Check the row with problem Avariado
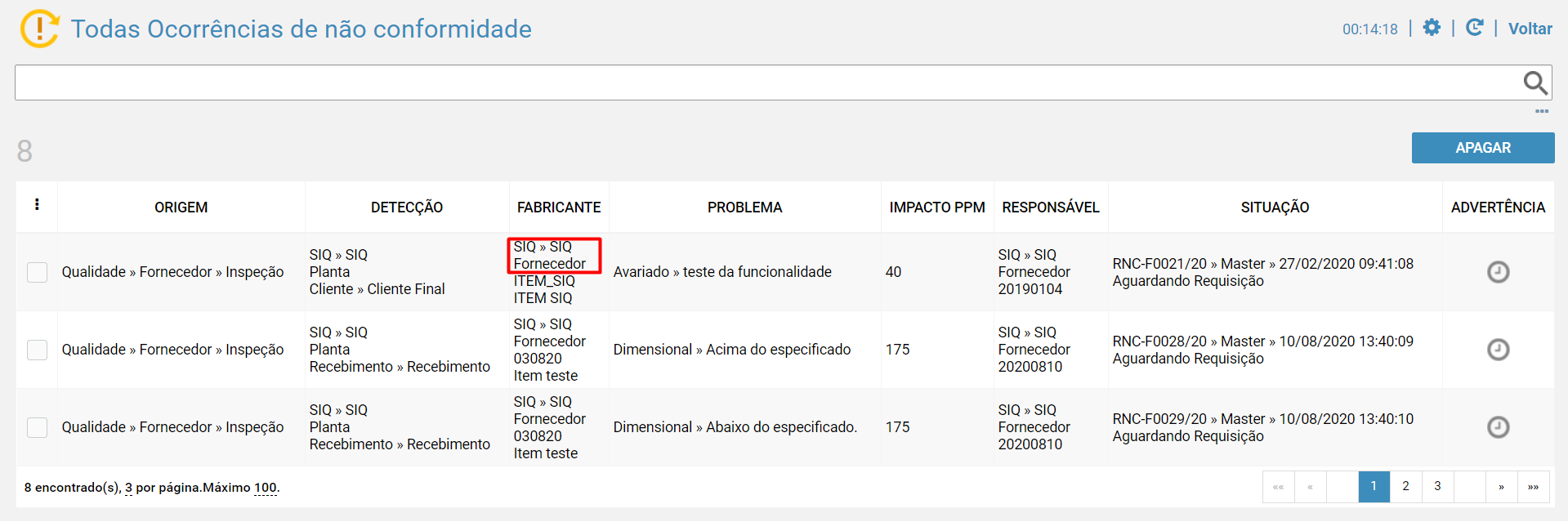This screenshot has height=522, width=1568. 38,272
